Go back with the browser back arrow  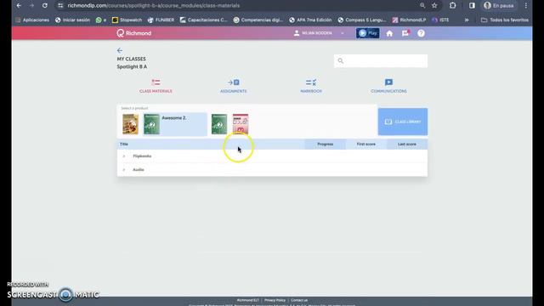point(19,6)
